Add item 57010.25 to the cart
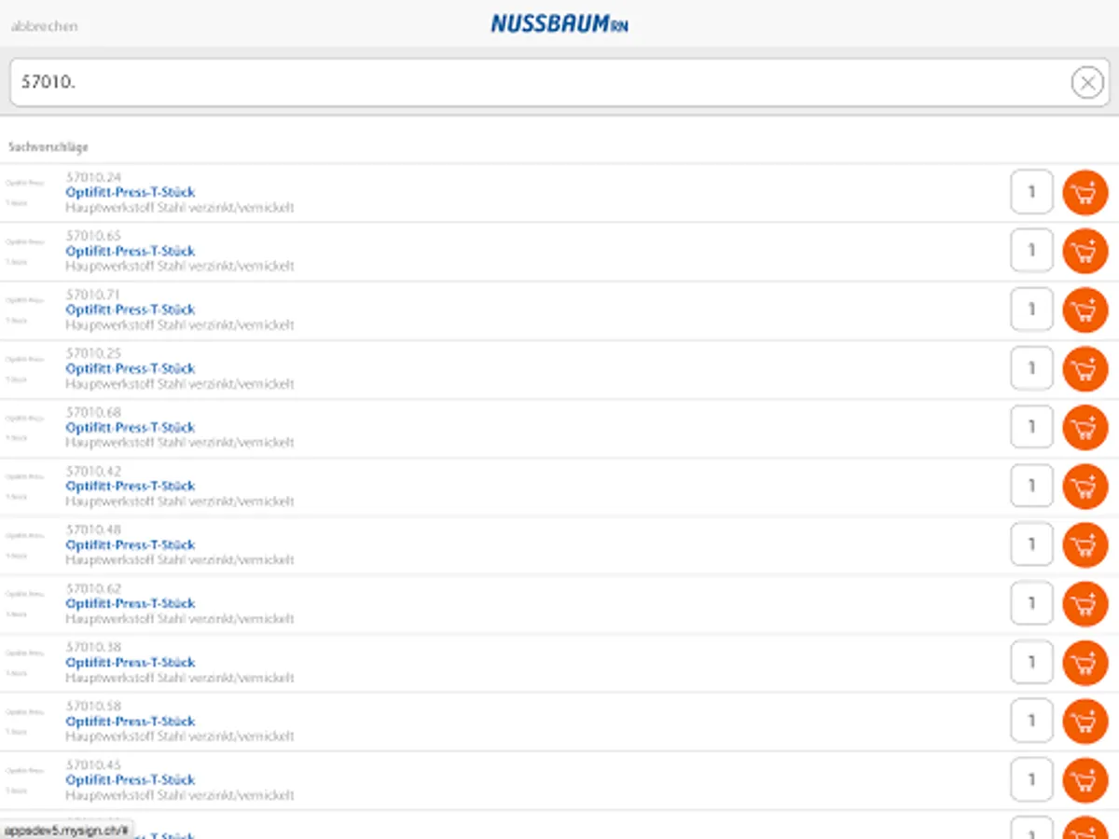 (x=1085, y=369)
